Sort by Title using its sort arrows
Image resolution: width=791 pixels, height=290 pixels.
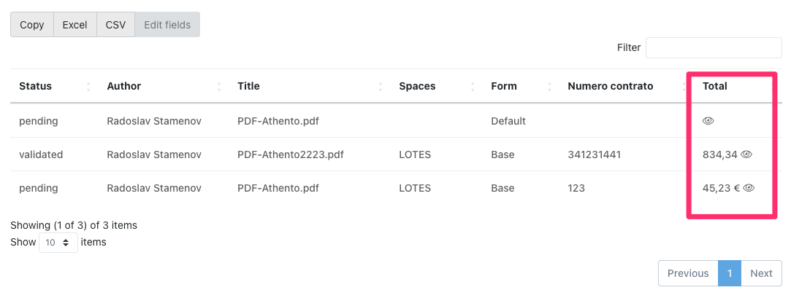pos(381,87)
